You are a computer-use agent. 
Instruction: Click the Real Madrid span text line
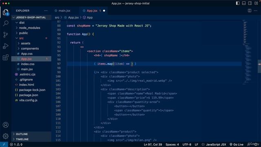142,94
